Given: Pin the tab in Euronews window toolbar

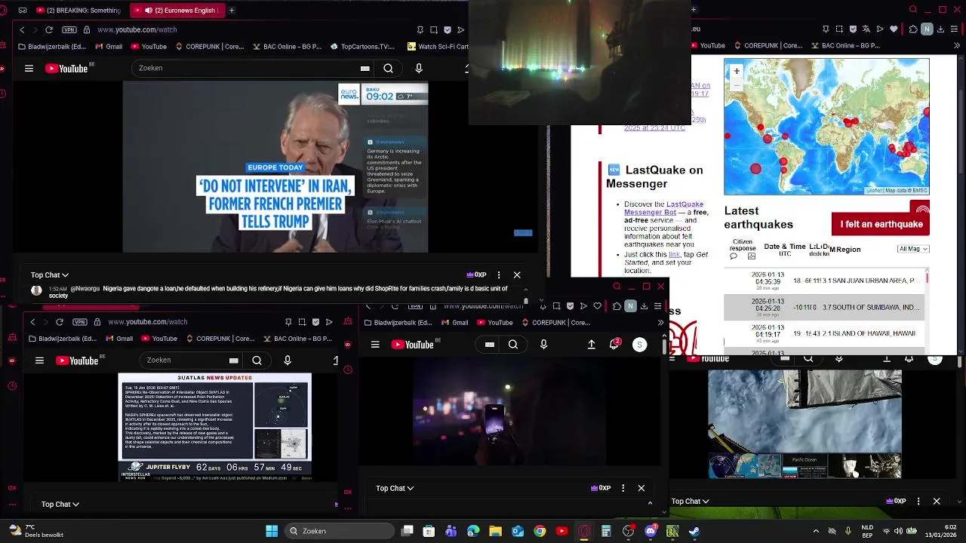Looking at the screenshot, I should click(420, 29).
